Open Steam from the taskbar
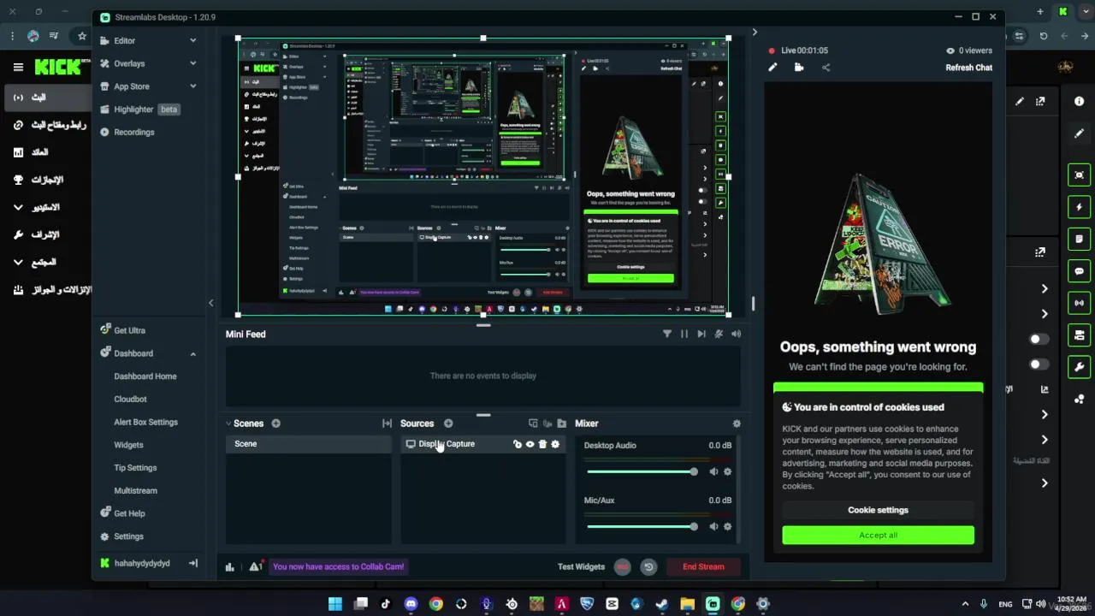The width and height of the screenshot is (1095, 616). [661, 604]
